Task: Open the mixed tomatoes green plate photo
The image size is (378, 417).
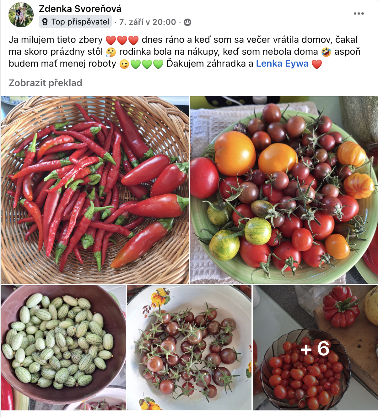Action: [284, 190]
